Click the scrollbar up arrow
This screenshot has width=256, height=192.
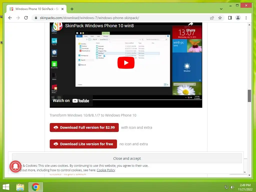[249, 25]
